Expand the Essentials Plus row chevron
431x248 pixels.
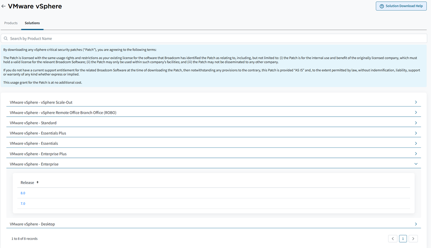[416, 133]
